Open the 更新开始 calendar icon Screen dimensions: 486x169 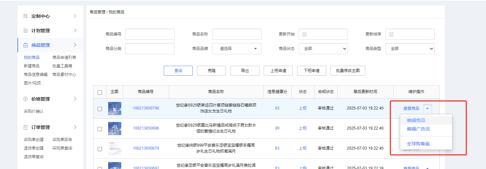[x=304, y=35]
